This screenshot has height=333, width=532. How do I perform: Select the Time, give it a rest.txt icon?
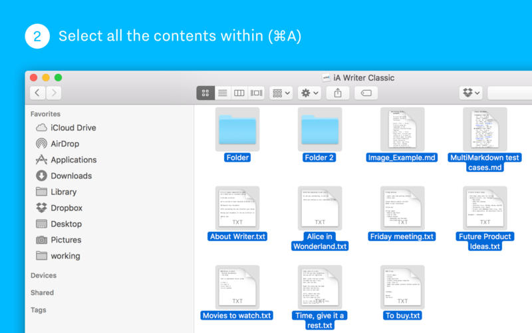[320, 287]
